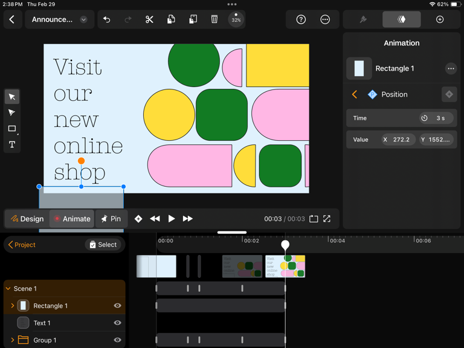
Task: Edit the Y value field
Action: 436,140
